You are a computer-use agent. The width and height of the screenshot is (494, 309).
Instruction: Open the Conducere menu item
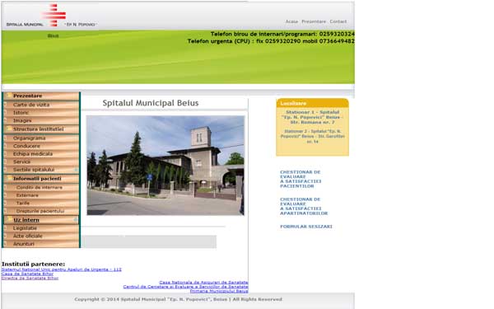click(41, 146)
